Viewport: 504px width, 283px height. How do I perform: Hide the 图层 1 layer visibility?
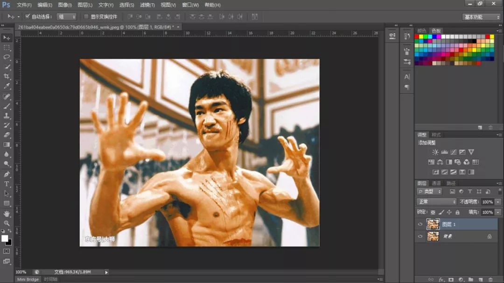tap(420, 224)
